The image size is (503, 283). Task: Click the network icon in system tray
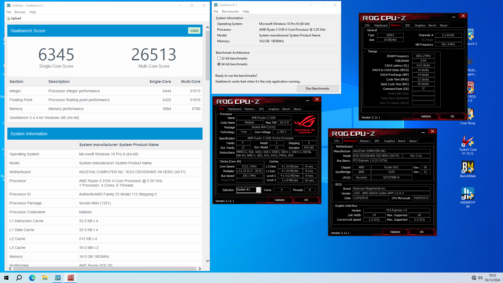coord(474,278)
